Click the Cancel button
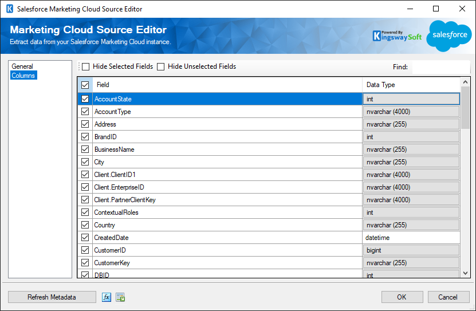476x311 pixels. [449, 297]
